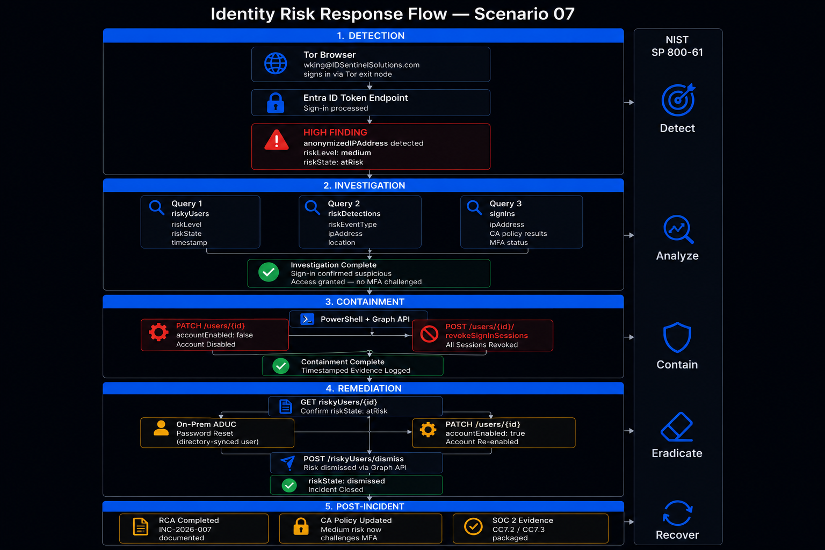Viewport: 825px width, 550px height.
Task: Click the orange user icon for On-Prem ADUC
Action: pyautogui.click(x=161, y=428)
